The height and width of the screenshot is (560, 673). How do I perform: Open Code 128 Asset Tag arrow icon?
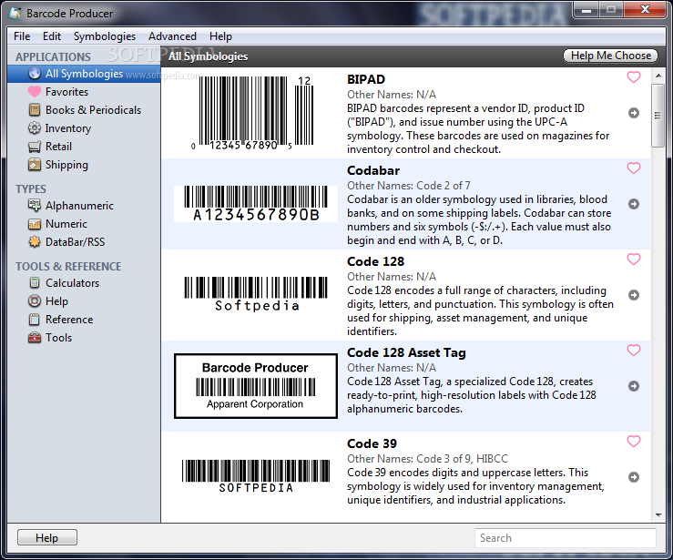[634, 386]
